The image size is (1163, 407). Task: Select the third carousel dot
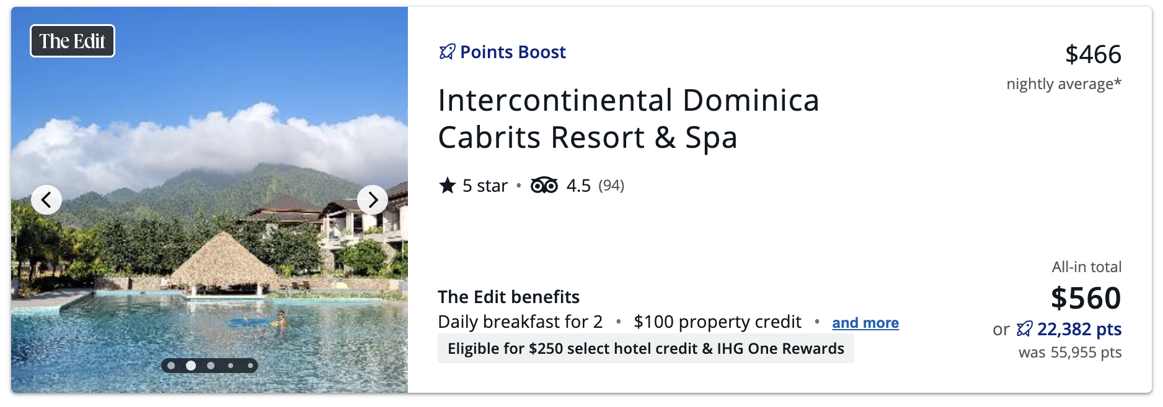(x=211, y=366)
